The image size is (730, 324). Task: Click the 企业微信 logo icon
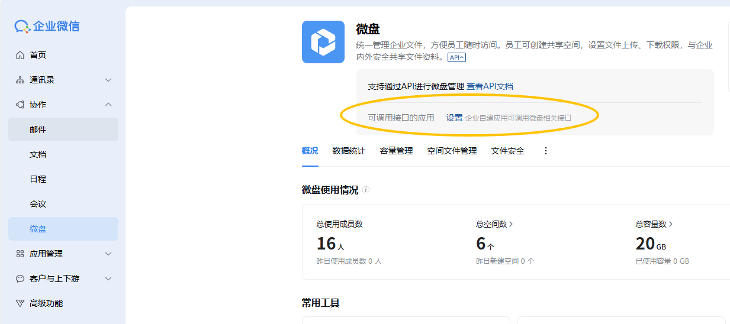(22, 26)
